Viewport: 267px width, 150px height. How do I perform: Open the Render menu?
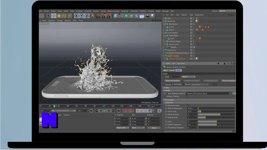click(x=96, y=11)
